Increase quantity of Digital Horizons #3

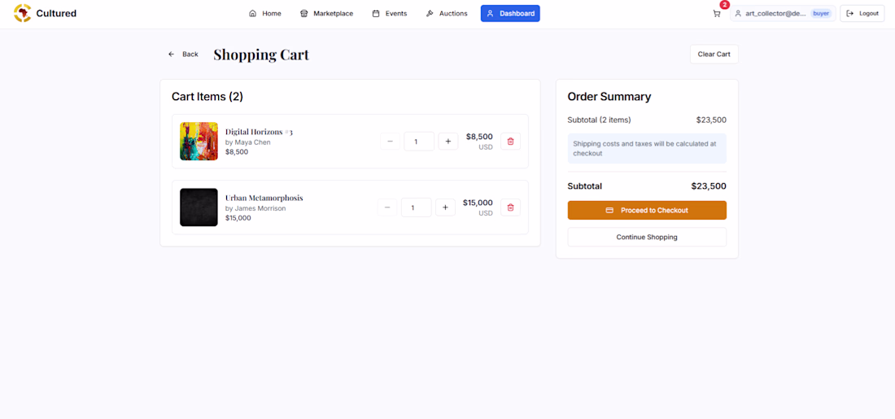448,141
